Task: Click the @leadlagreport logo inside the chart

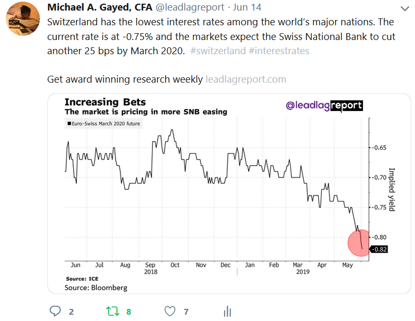Action: pos(324,105)
